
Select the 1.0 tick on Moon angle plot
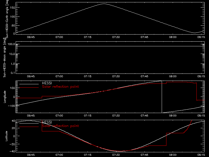click(x=13, y=64)
